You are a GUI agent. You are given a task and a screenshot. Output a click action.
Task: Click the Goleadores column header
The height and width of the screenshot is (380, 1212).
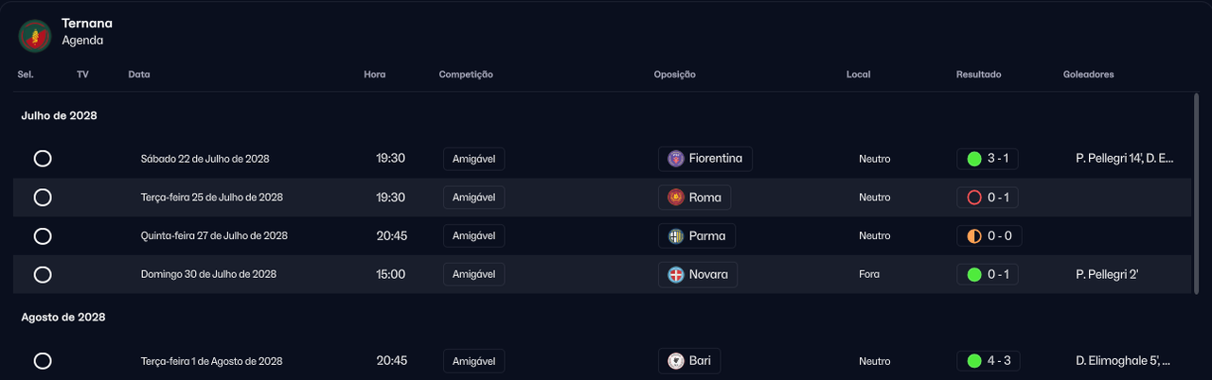click(1088, 75)
